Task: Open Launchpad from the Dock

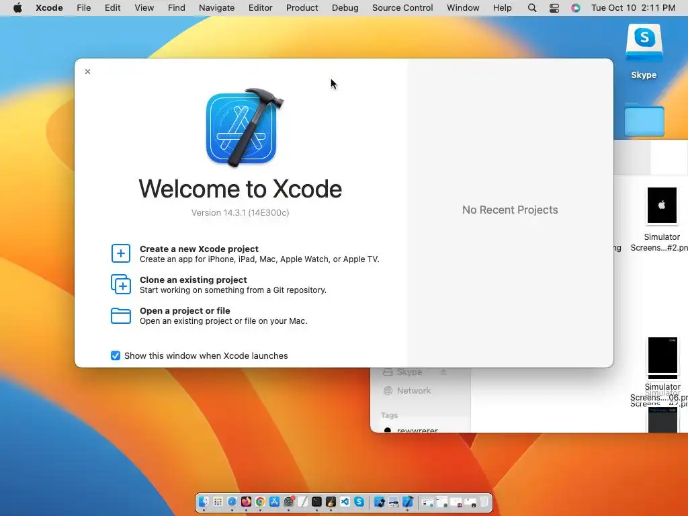Action: pos(218,501)
